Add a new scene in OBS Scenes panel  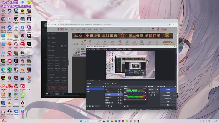87,106
